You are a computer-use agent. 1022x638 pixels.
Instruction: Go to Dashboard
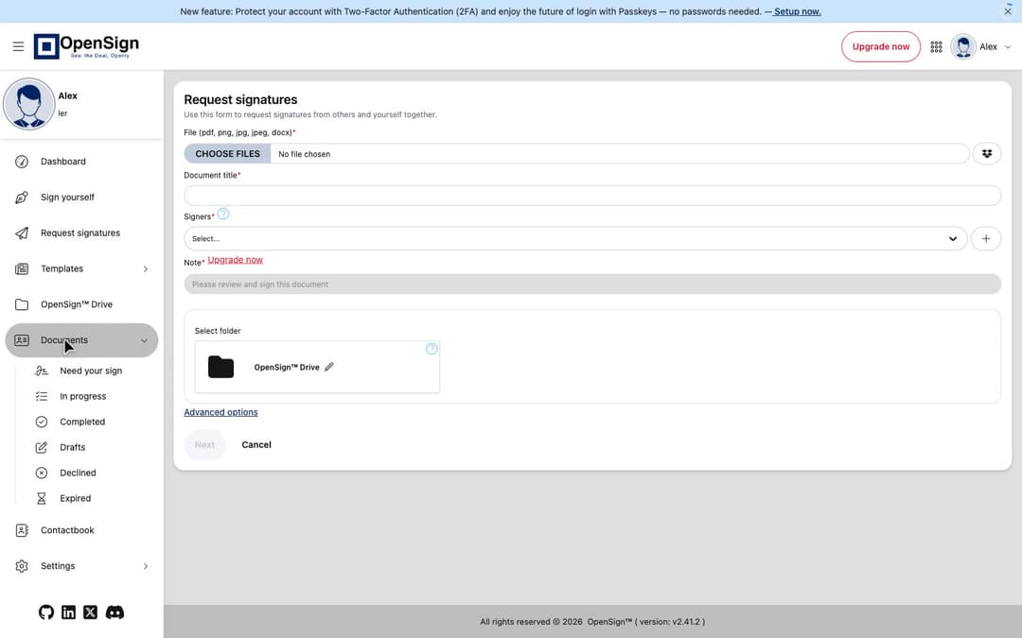pos(63,162)
